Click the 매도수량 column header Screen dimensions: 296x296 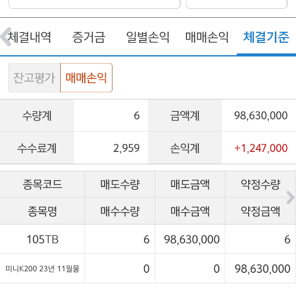pos(120,185)
